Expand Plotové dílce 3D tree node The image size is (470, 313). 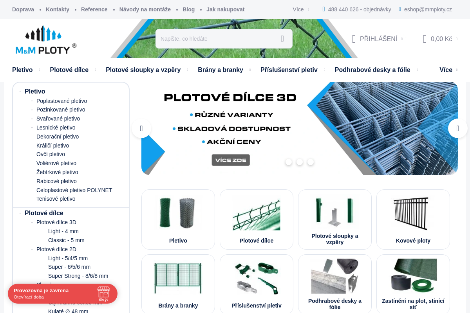(x=32, y=223)
